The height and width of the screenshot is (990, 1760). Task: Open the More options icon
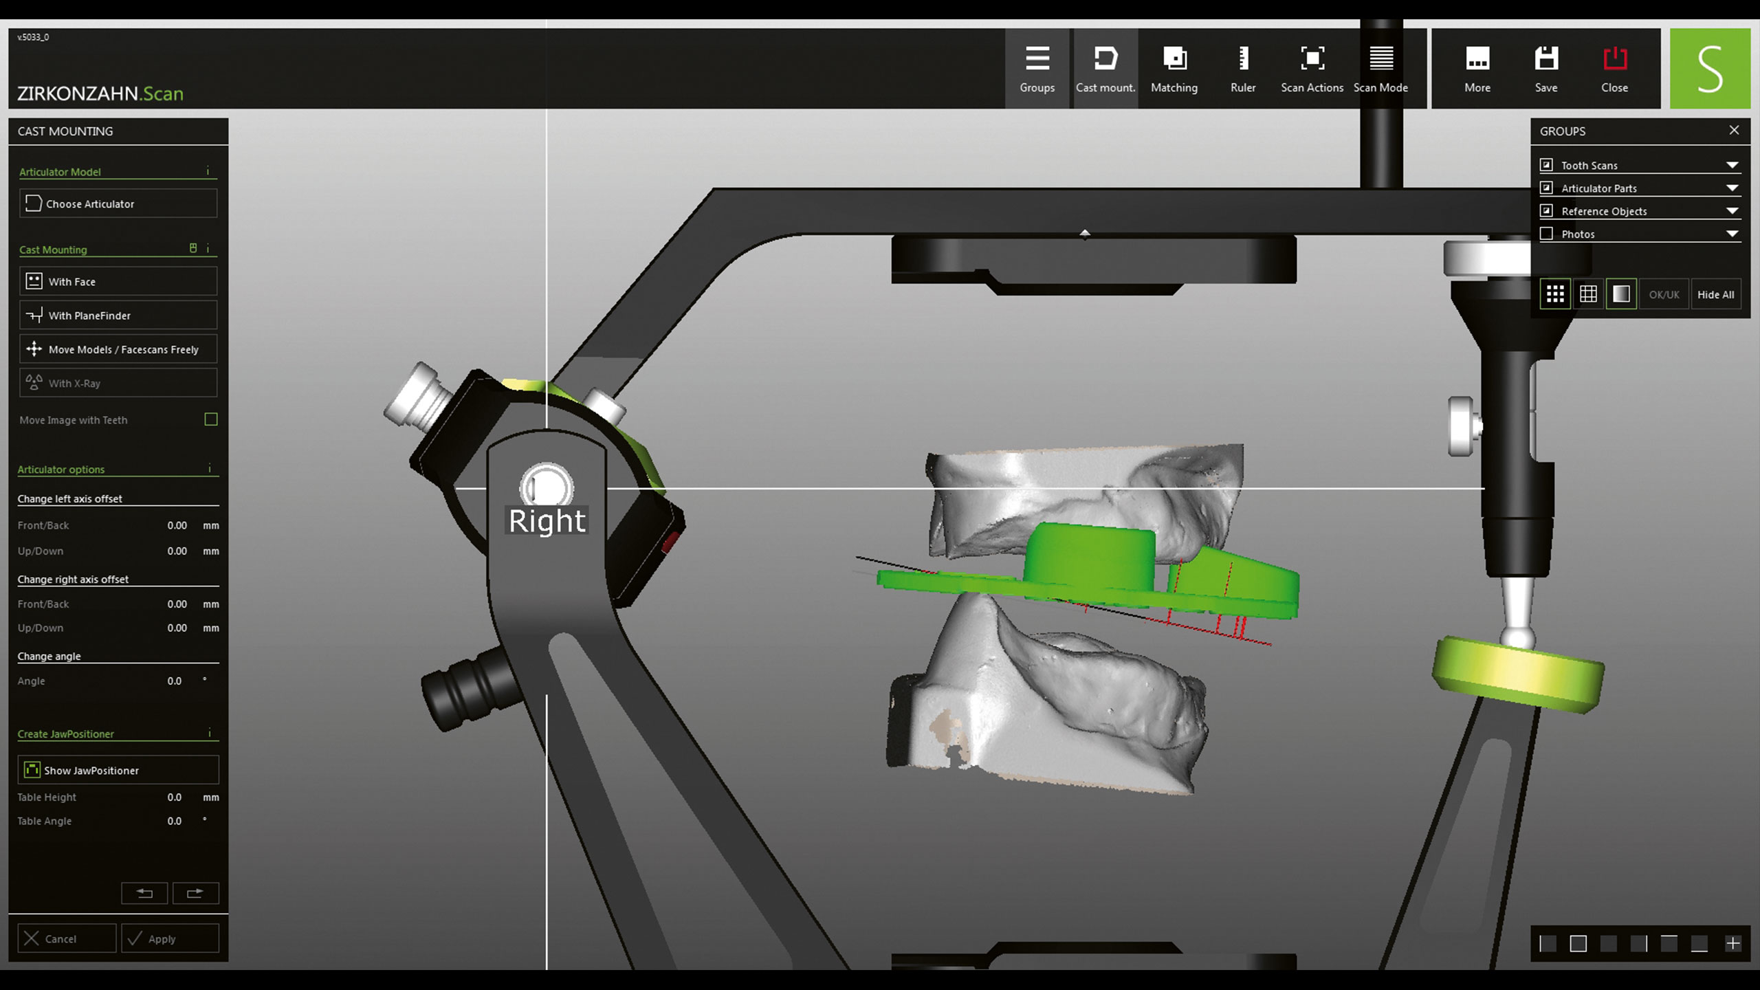[x=1477, y=59]
